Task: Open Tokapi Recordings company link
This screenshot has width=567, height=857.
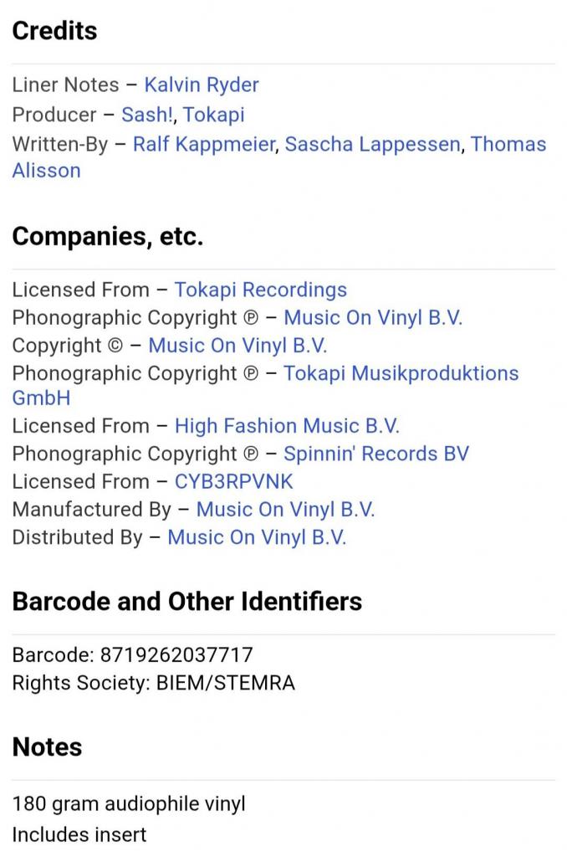Action: 261,290
